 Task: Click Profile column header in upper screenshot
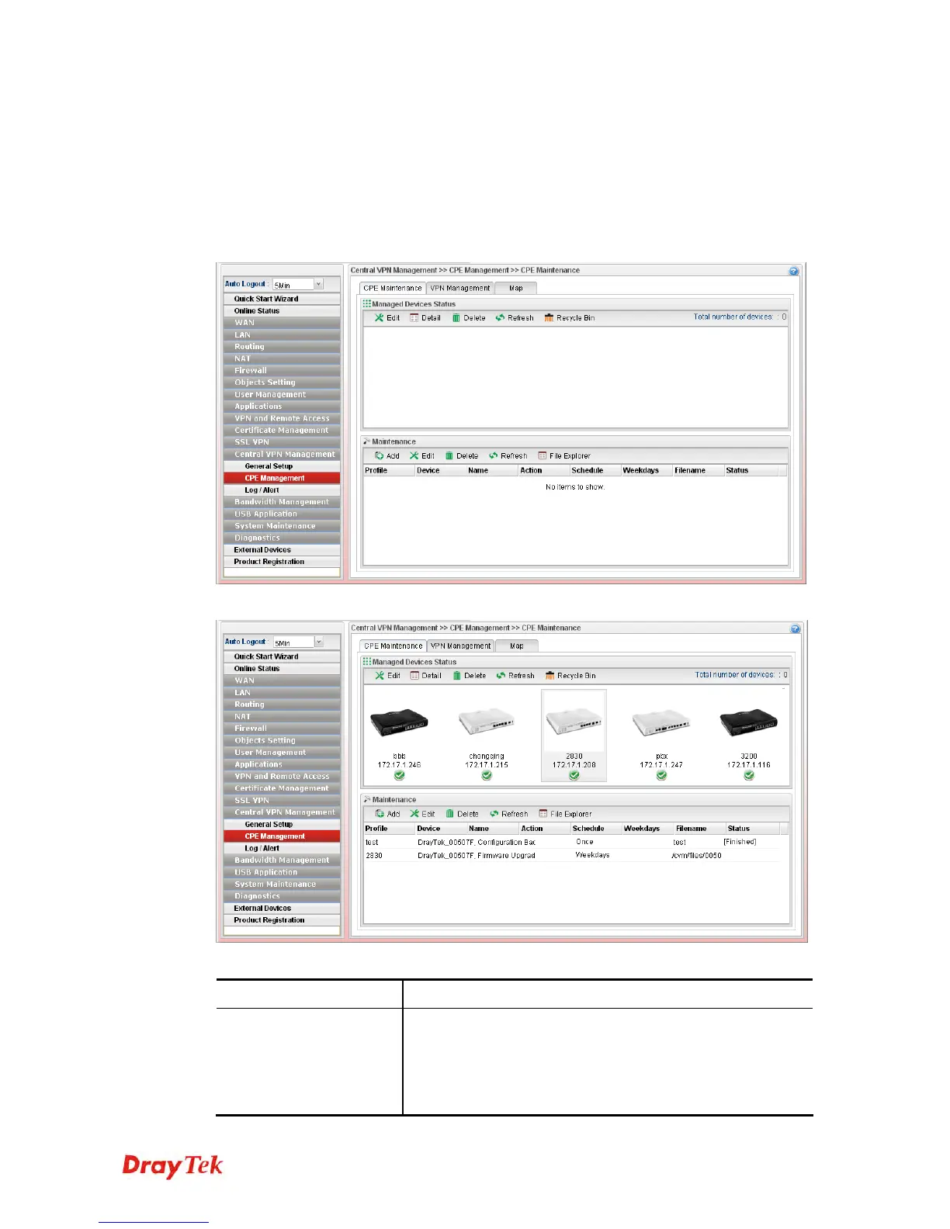[x=388, y=470]
